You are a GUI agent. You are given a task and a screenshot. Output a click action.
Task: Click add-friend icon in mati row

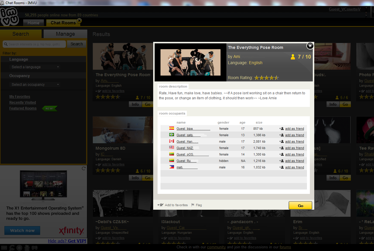[281, 167]
